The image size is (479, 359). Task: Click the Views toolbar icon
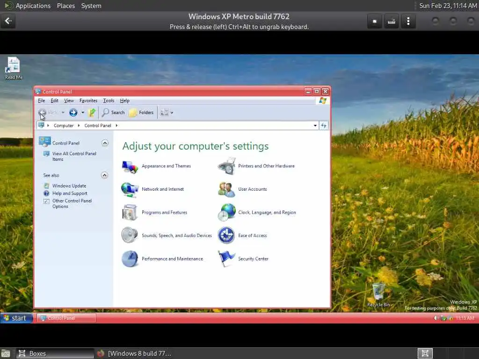point(164,113)
